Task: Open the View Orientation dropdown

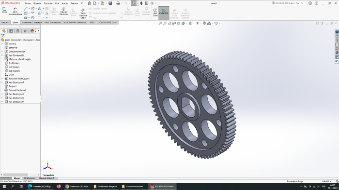Action: click(183, 23)
